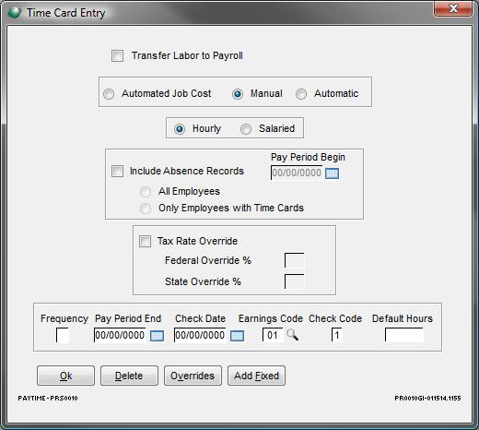The image size is (479, 430).
Task: Choose the Automatic radio option
Action: 301,94
